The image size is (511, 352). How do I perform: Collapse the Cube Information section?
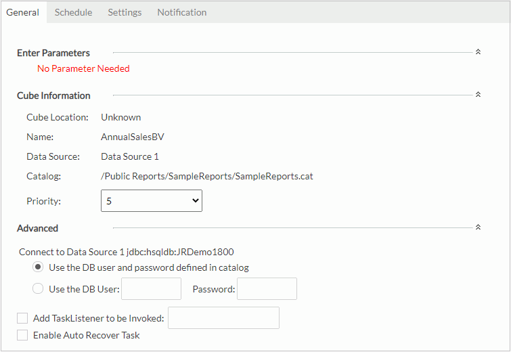tap(478, 95)
